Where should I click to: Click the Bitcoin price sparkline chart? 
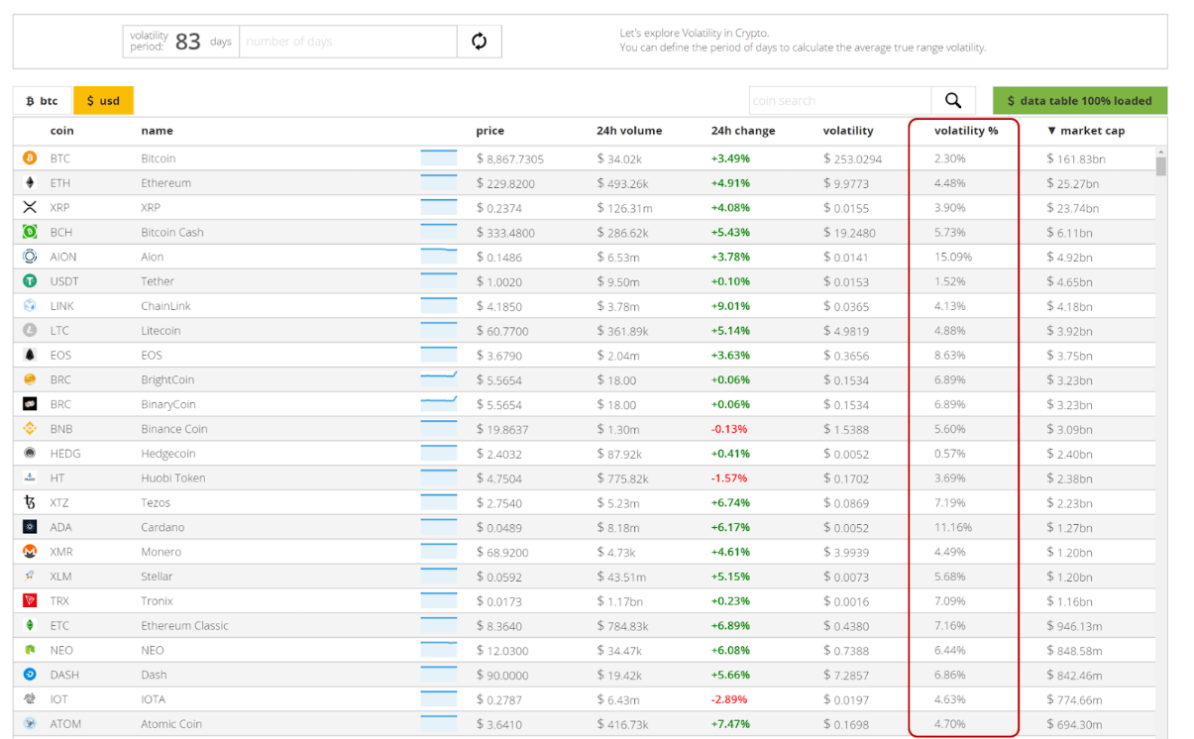click(x=439, y=158)
